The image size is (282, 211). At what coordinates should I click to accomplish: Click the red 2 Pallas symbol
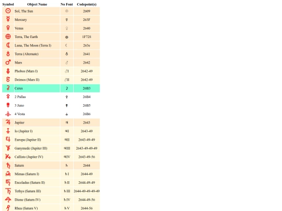pos(8,97)
